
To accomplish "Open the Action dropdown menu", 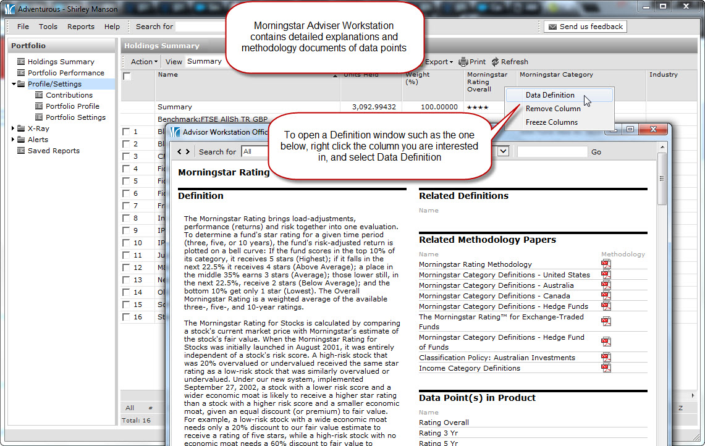I will click(x=144, y=62).
